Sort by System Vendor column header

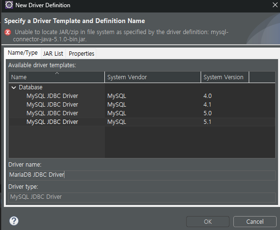coord(153,77)
